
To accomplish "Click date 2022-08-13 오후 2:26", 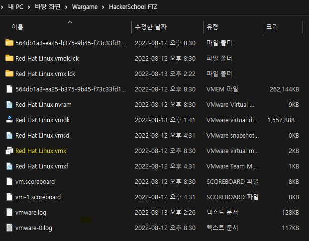I will tap(165, 213).
